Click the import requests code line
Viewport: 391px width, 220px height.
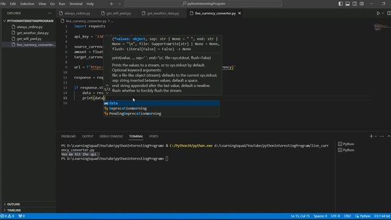point(90,26)
